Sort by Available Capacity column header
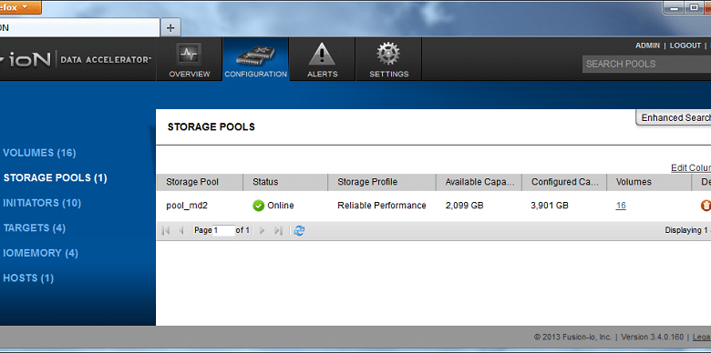 (479, 182)
